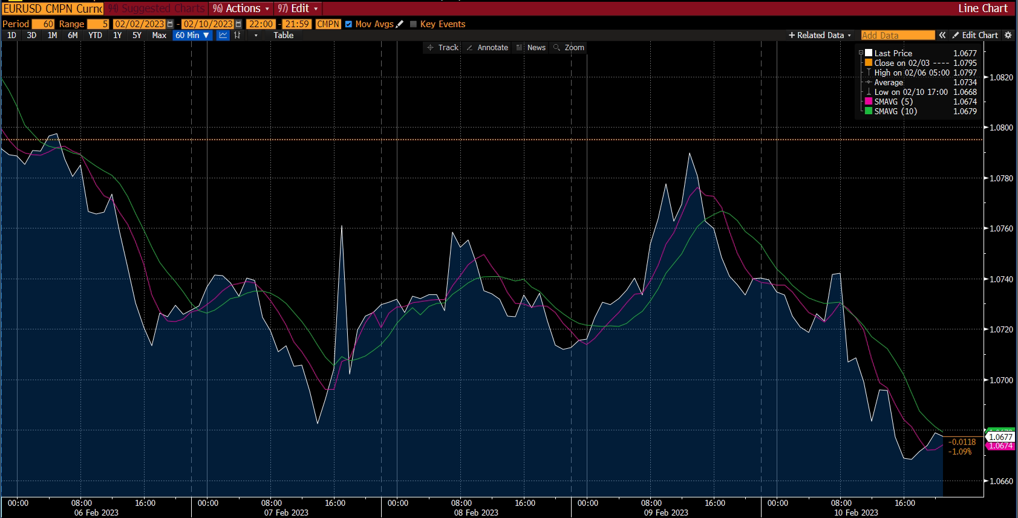The height and width of the screenshot is (518, 1018).
Task: Open the 60 Min interval dropdown
Action: 192,35
